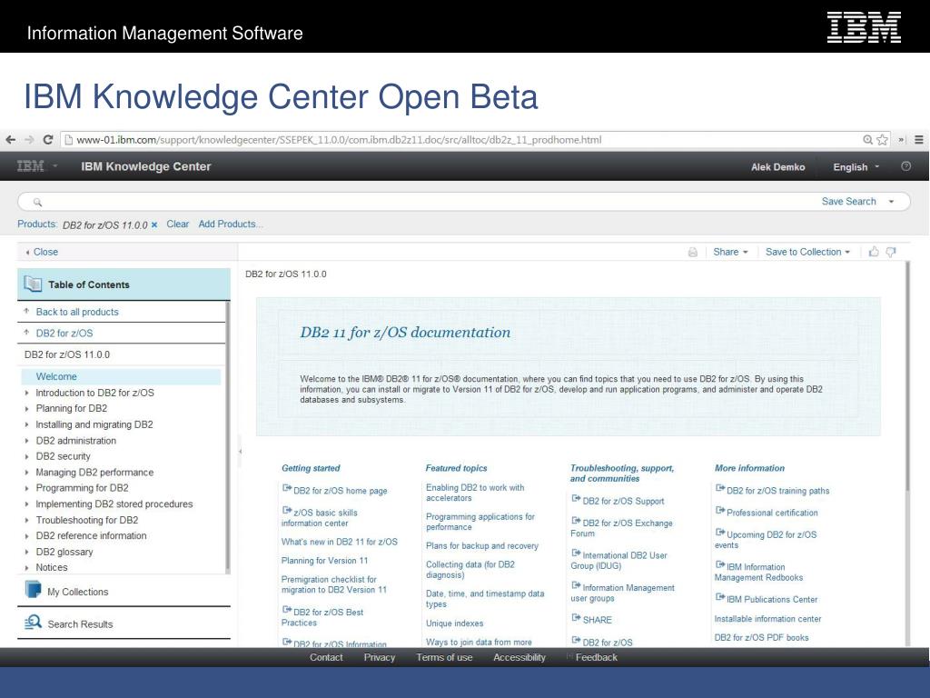This screenshot has height=698, width=930.
Task: Expand DB2 security tree node
Action: point(26,457)
